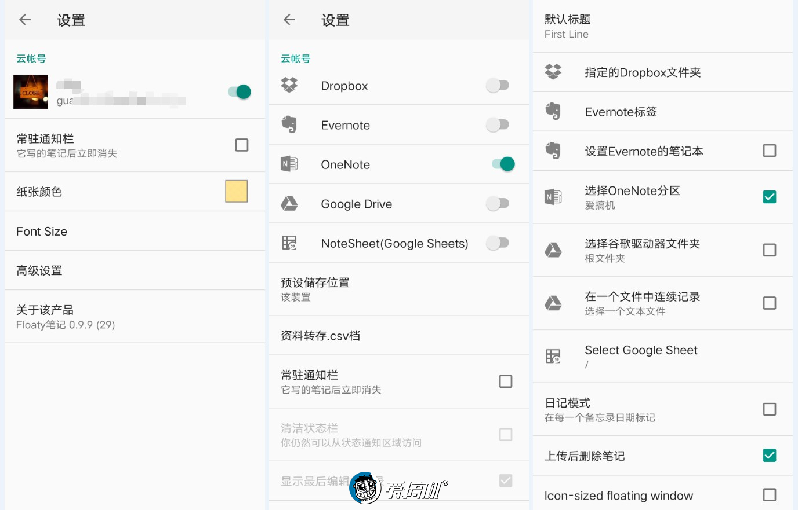Toggle off the OneNote sync switch
Viewport: 798px width, 510px height.
click(503, 164)
